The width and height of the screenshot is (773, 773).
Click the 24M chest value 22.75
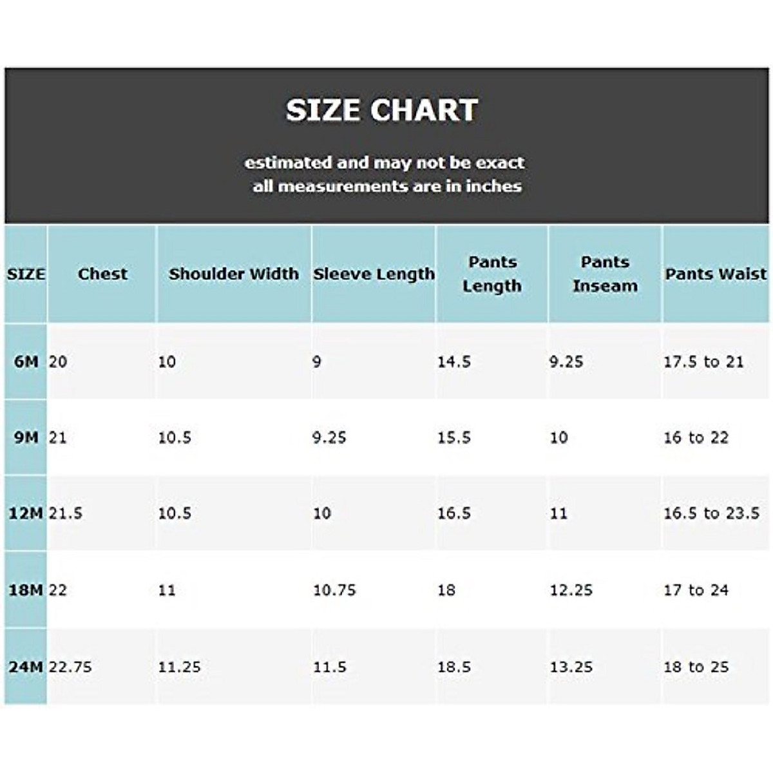tap(70, 667)
